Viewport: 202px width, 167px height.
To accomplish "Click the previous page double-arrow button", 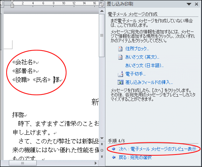I will [x=102, y=144].
